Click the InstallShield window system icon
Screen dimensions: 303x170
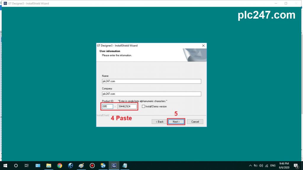tap(5, 4)
